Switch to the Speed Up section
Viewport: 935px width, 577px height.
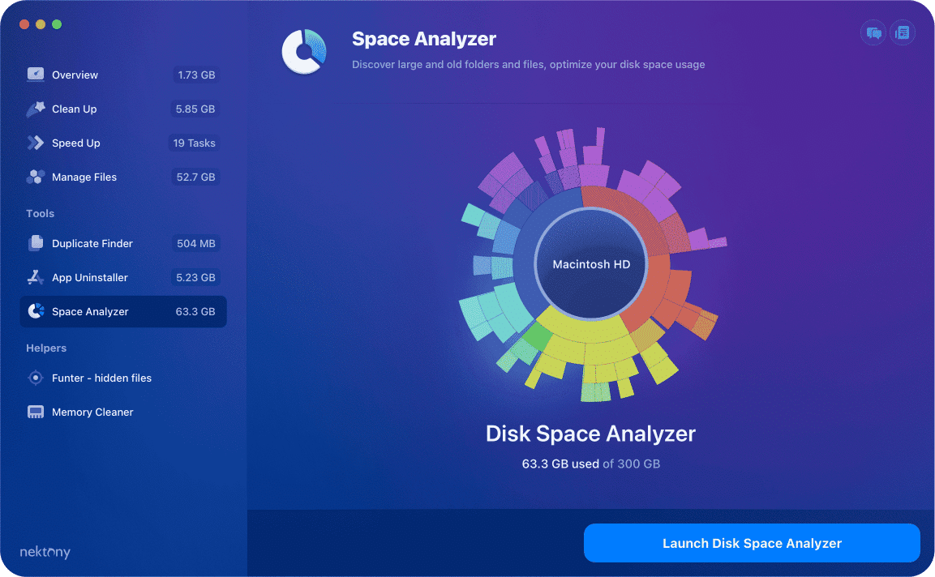click(x=123, y=143)
